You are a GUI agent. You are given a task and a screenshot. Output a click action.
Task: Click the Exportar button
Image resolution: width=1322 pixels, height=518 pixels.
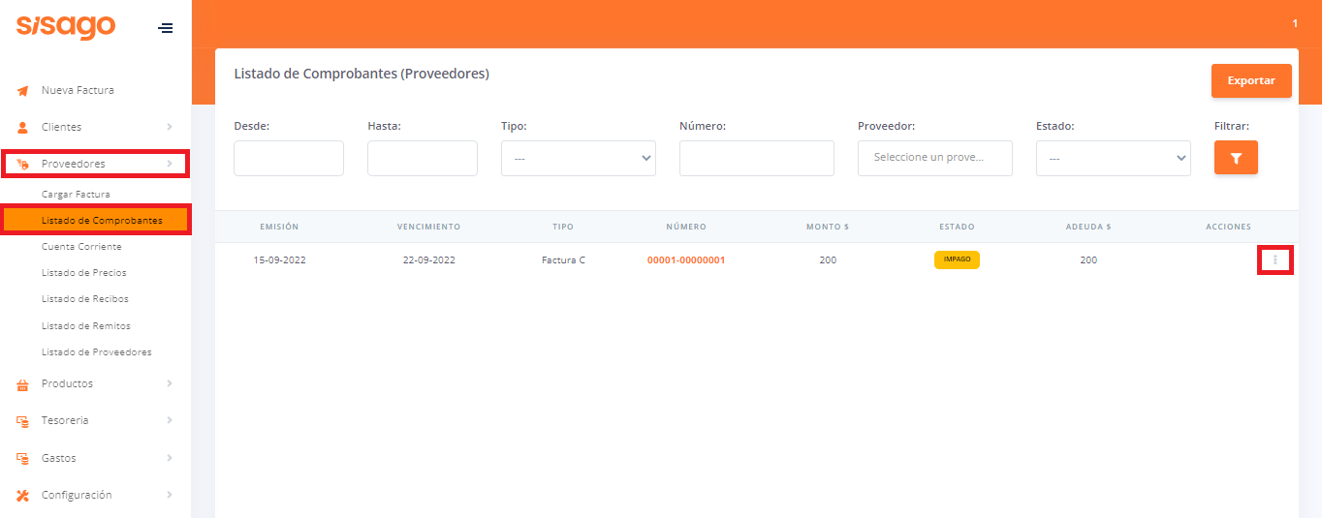(x=1250, y=80)
